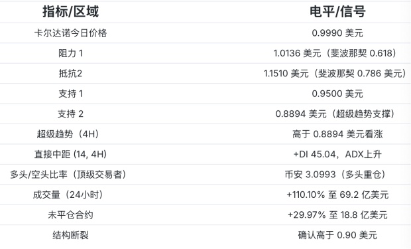Click the 指标/区域 column header

(70, 11)
